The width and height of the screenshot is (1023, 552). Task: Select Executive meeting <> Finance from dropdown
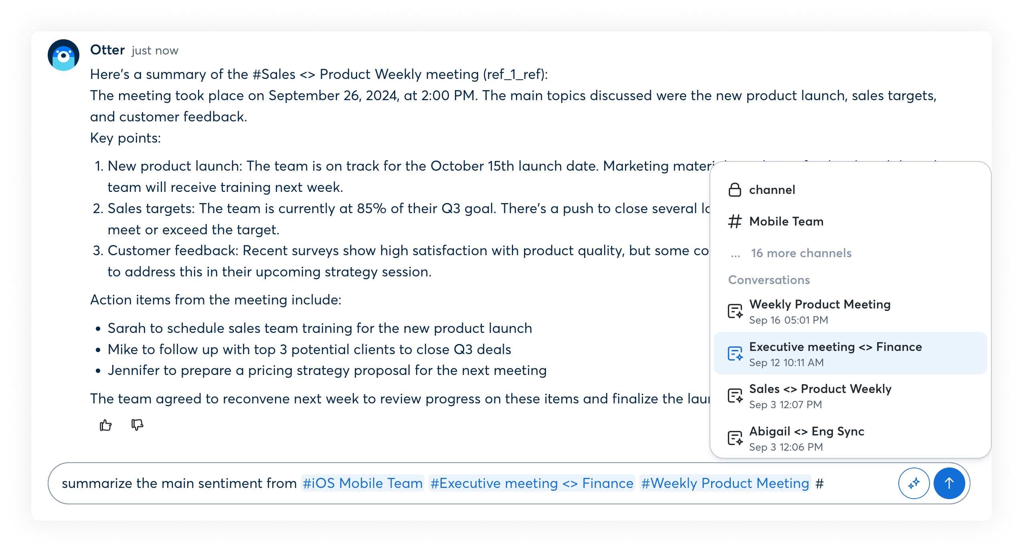coord(850,353)
